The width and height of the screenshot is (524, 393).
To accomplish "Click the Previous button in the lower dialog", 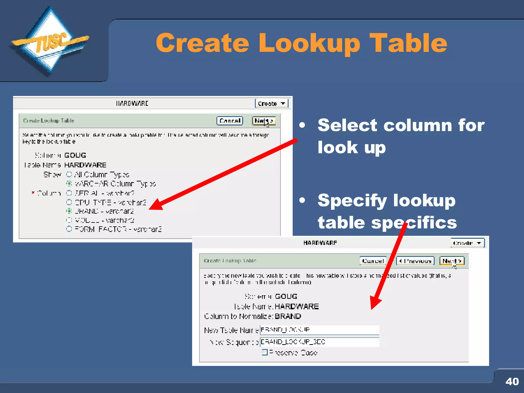I will 415,261.
